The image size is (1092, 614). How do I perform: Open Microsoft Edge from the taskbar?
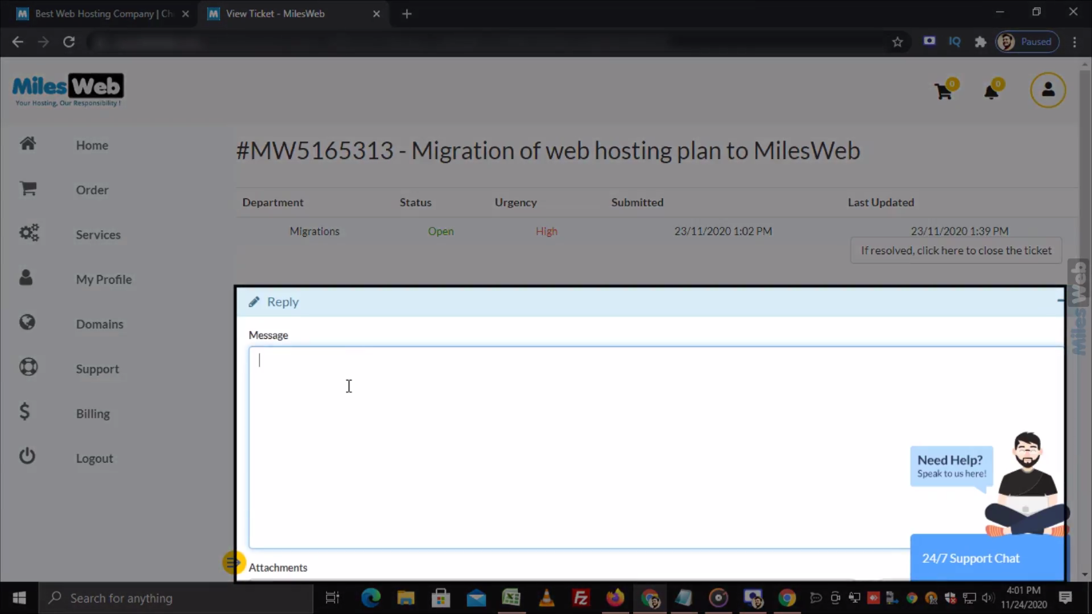point(371,598)
